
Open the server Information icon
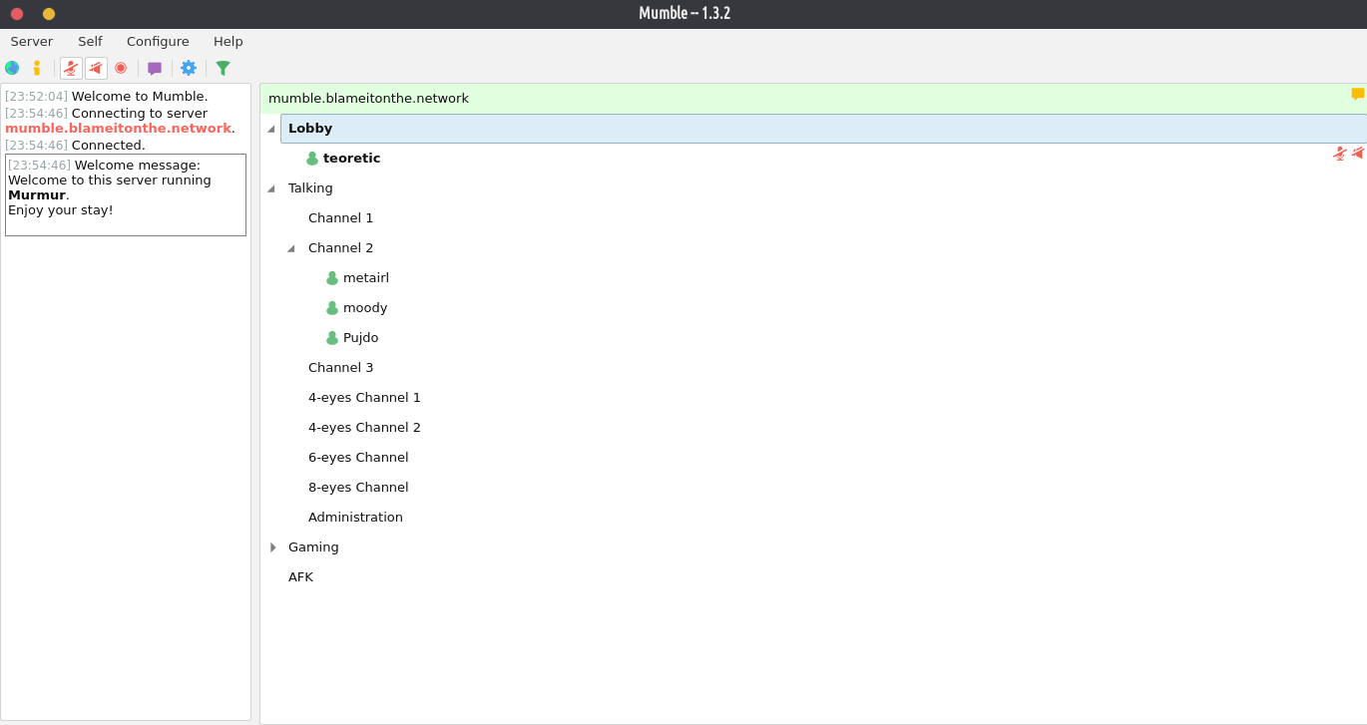click(37, 68)
